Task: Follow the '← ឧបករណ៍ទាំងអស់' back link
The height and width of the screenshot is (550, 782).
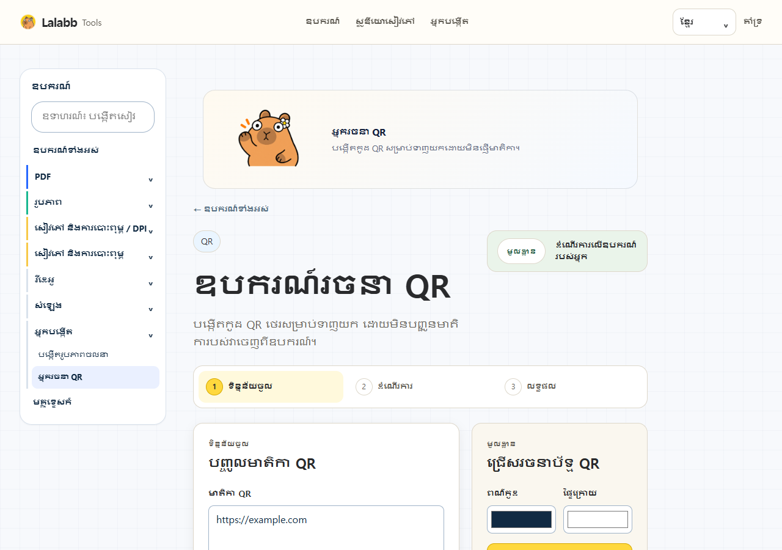Action: click(231, 209)
